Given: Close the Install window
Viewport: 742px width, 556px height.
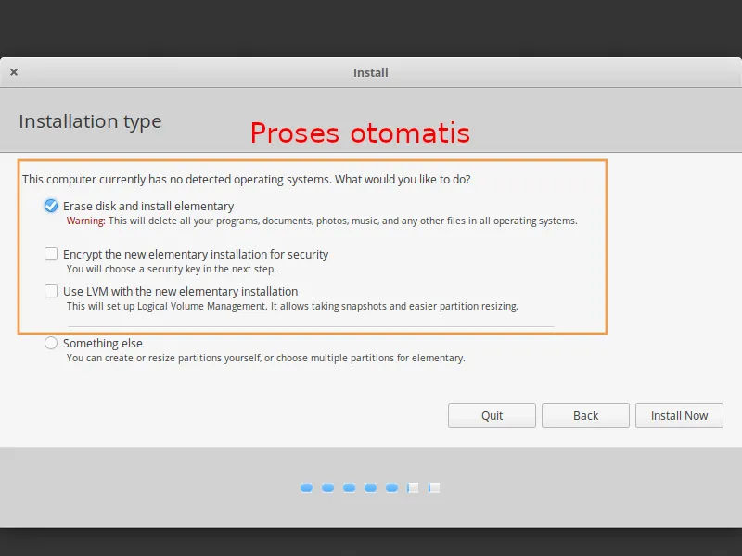Looking at the screenshot, I should click(14, 72).
